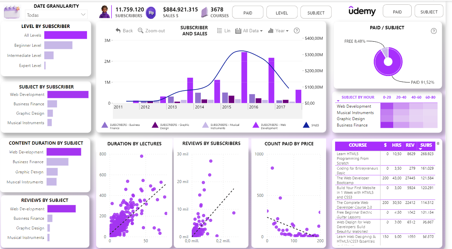Image resolution: width=452 pixels, height=249 pixels.
Task: Click the Zoom-out magnifier in the chart toolbar
Action: (151, 31)
